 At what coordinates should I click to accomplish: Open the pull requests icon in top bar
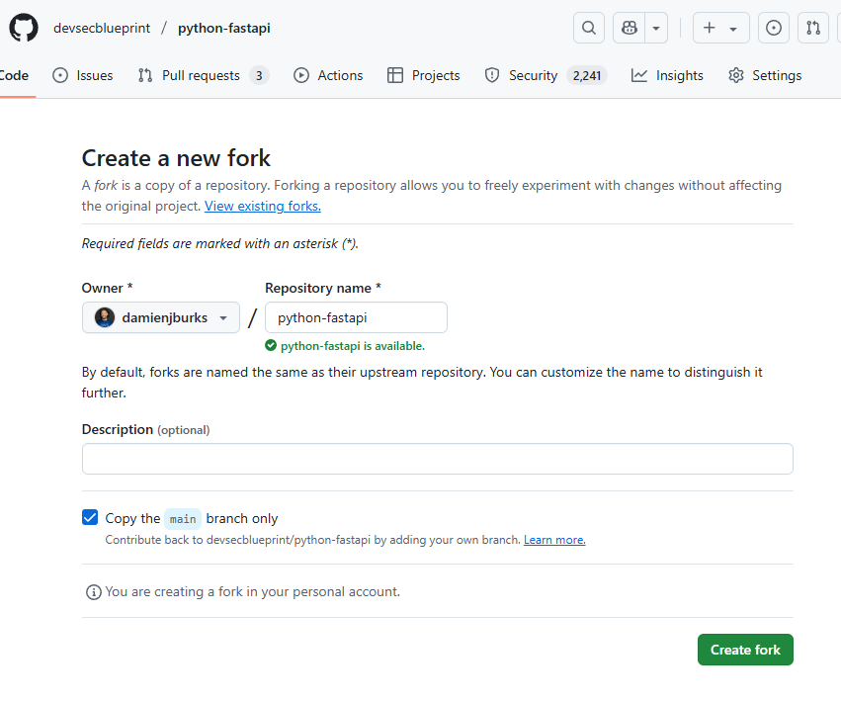pos(814,28)
